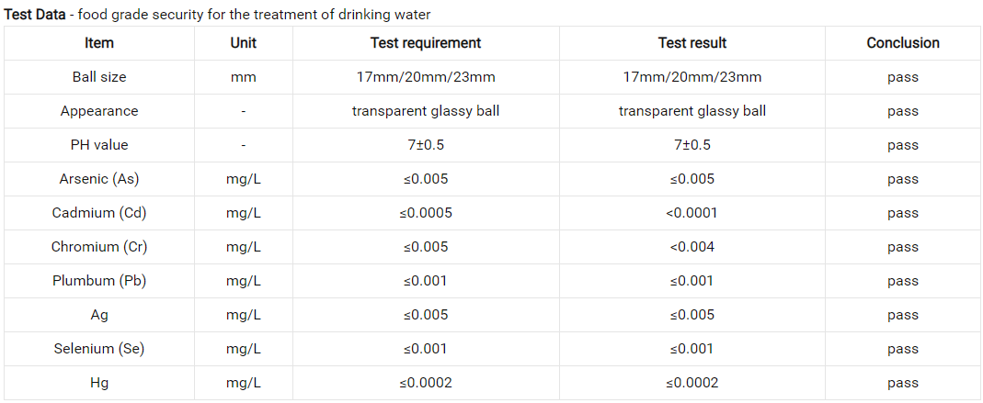
Task: Click the Chromium test result "<0.004"
Action: (692, 247)
